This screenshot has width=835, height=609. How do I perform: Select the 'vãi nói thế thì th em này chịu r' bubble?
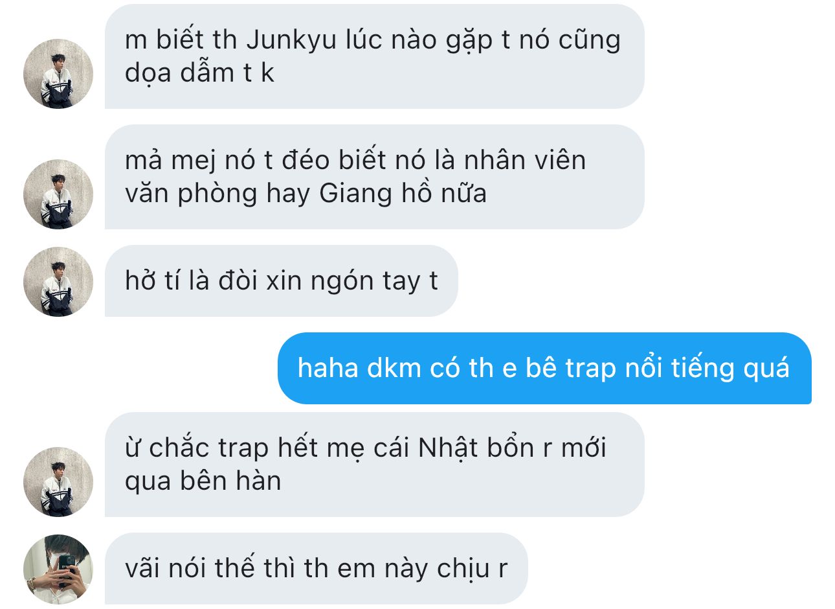[316, 568]
